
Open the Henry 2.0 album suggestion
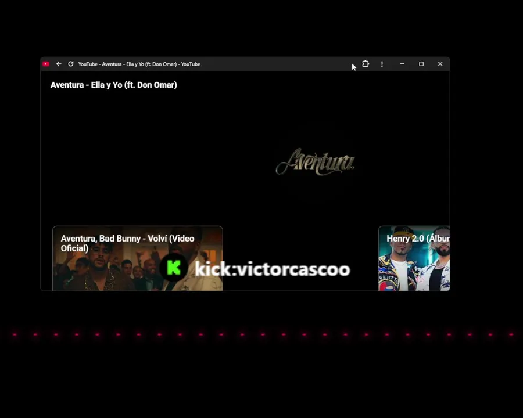414,258
